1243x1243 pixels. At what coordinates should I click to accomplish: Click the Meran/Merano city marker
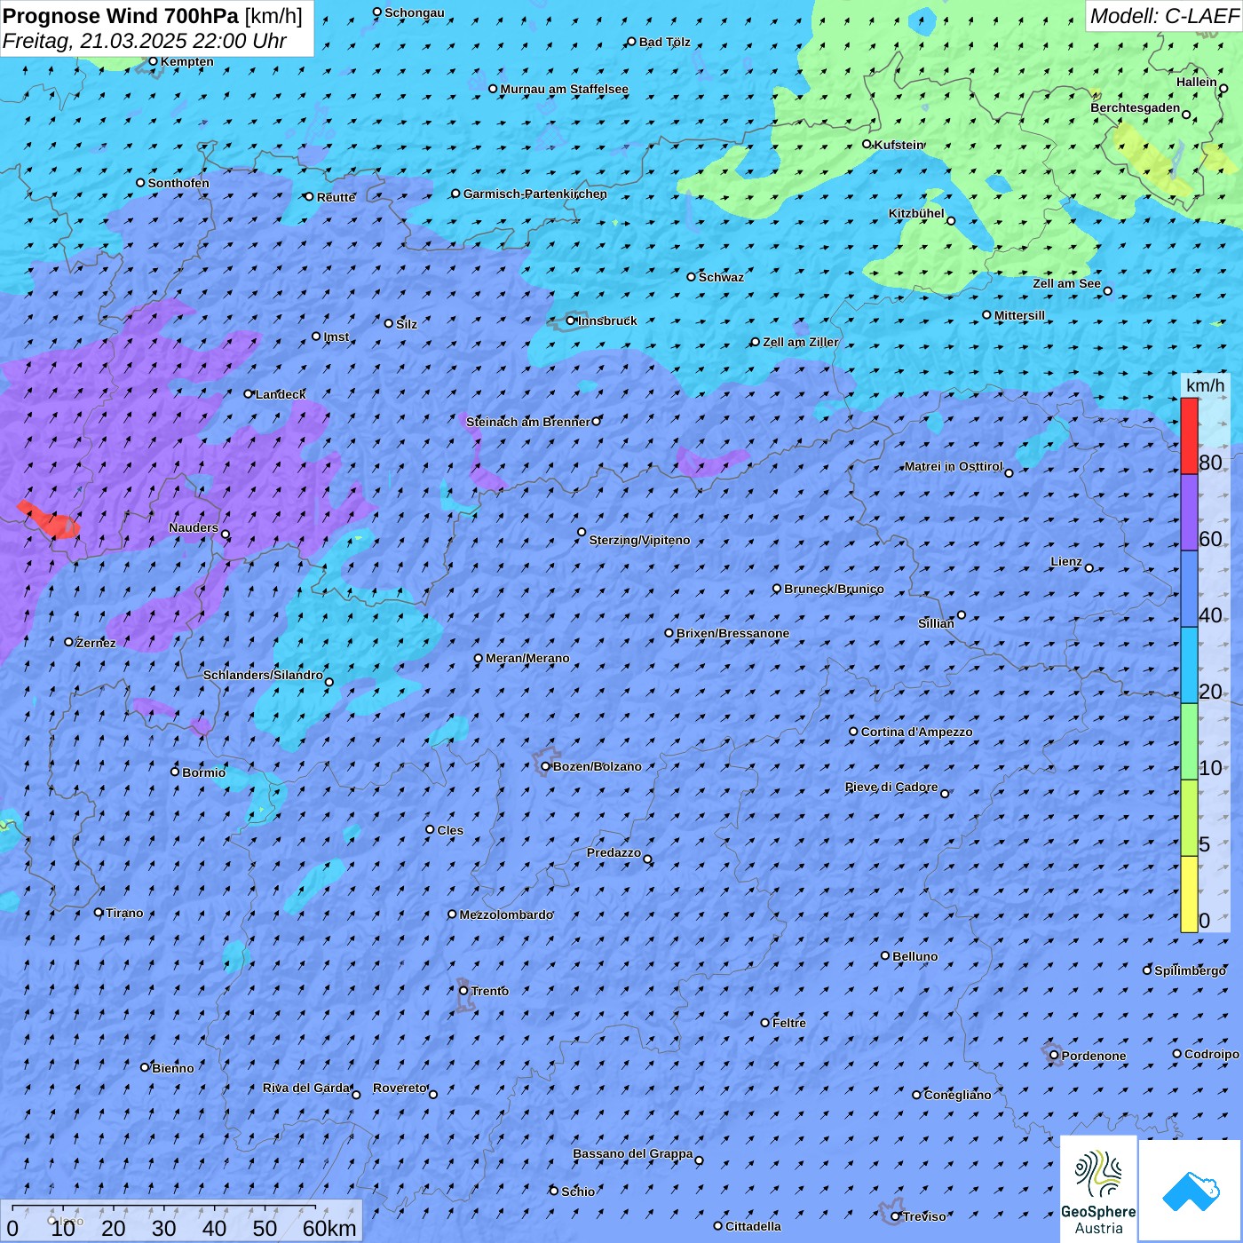click(479, 659)
